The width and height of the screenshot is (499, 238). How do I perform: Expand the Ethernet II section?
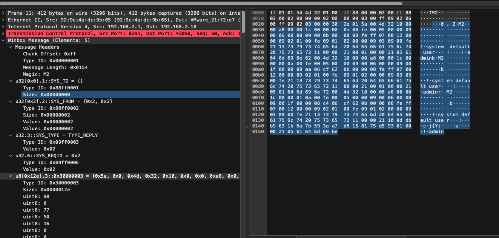coord(3,20)
